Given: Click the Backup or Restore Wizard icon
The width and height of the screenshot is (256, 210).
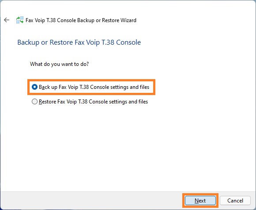Looking at the screenshot, I should (x=20, y=20).
